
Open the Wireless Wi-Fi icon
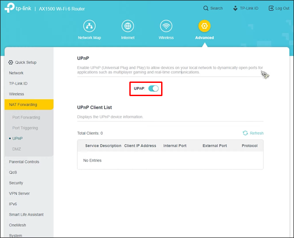tap(166, 26)
